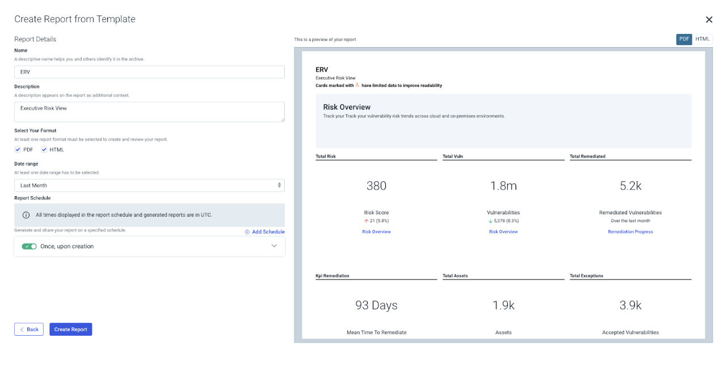This screenshot has width=716, height=372.
Task: Expand the Once, upon creation schedule chevron
Action: click(274, 246)
